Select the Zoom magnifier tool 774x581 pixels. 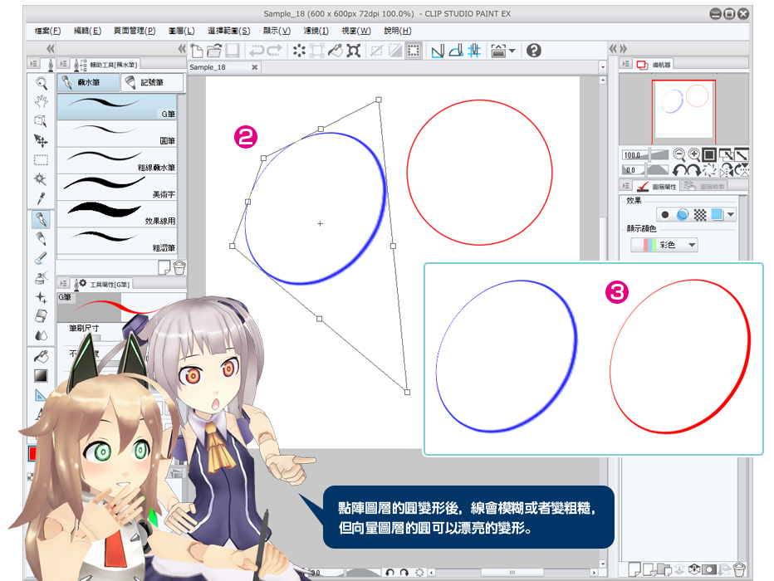(x=41, y=83)
